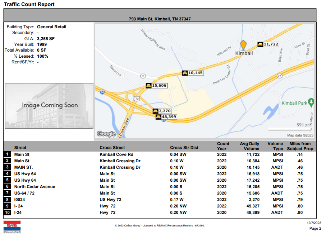
Task: Click the 11,722 traffic count car icon
Action: 260,44
